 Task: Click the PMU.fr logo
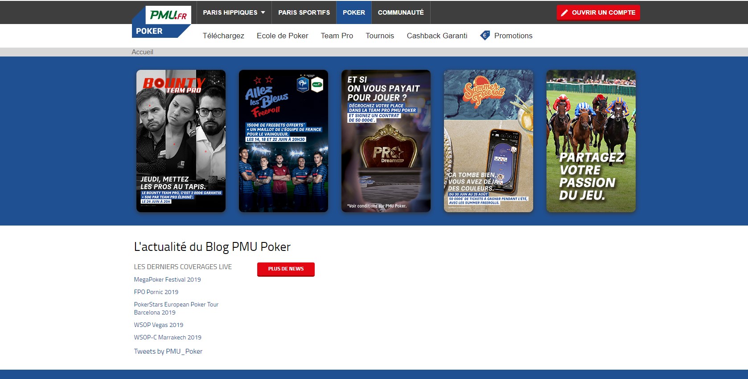(168, 15)
